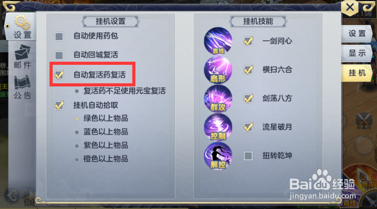
Task: Enable the 自动回城复活 checkbox
Action: (59, 56)
